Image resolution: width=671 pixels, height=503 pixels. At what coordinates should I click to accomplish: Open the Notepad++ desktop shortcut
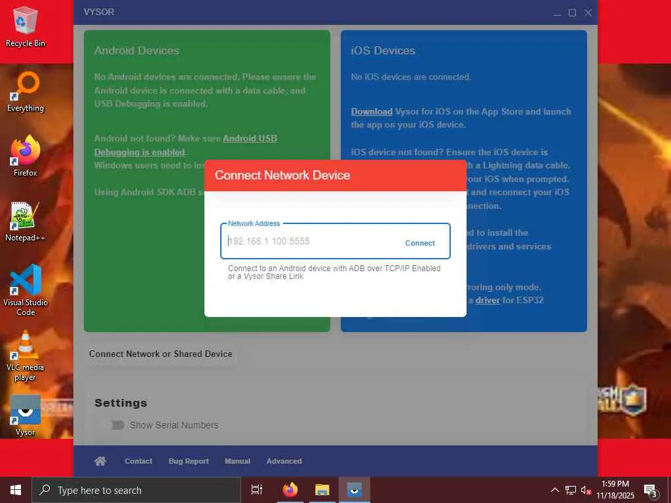(26, 221)
